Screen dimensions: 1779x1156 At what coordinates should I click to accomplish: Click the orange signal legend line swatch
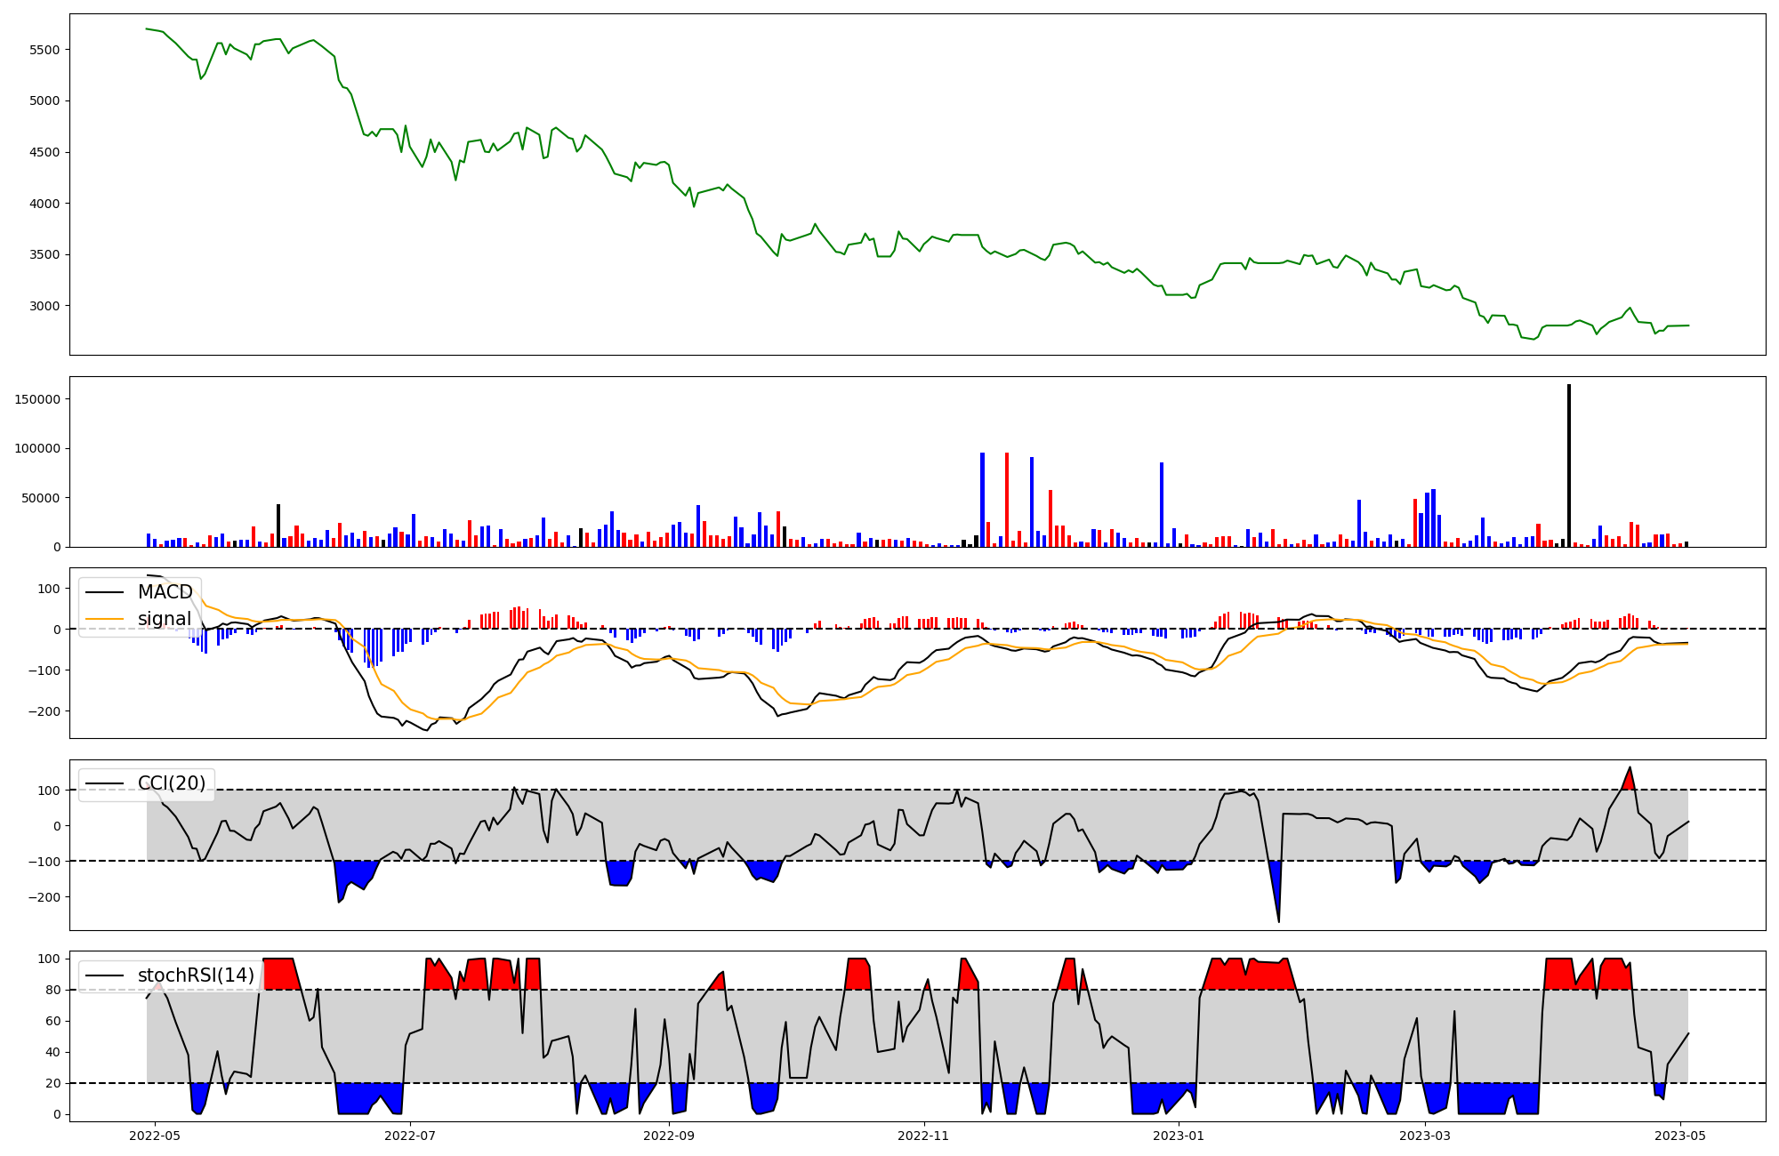104,619
